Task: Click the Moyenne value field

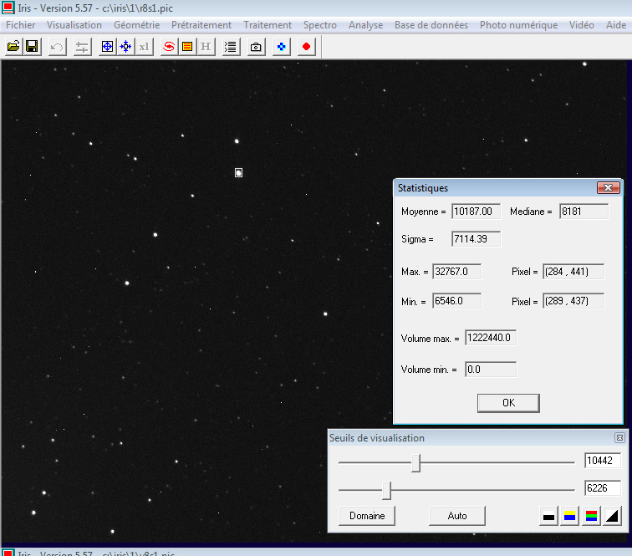Action: (x=476, y=212)
